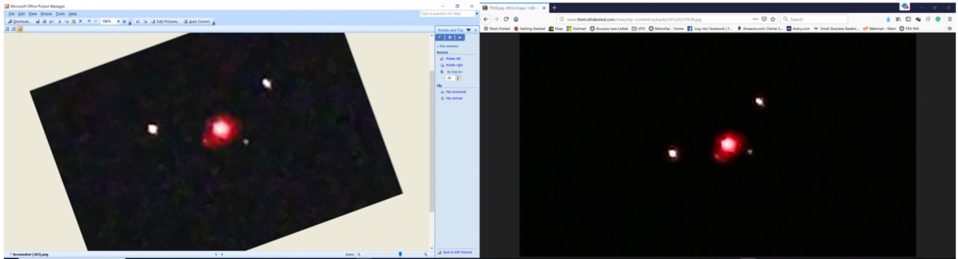Switch to Filmstrip view
Screen dimensions: 958x259
pyautogui.click(x=14, y=29)
